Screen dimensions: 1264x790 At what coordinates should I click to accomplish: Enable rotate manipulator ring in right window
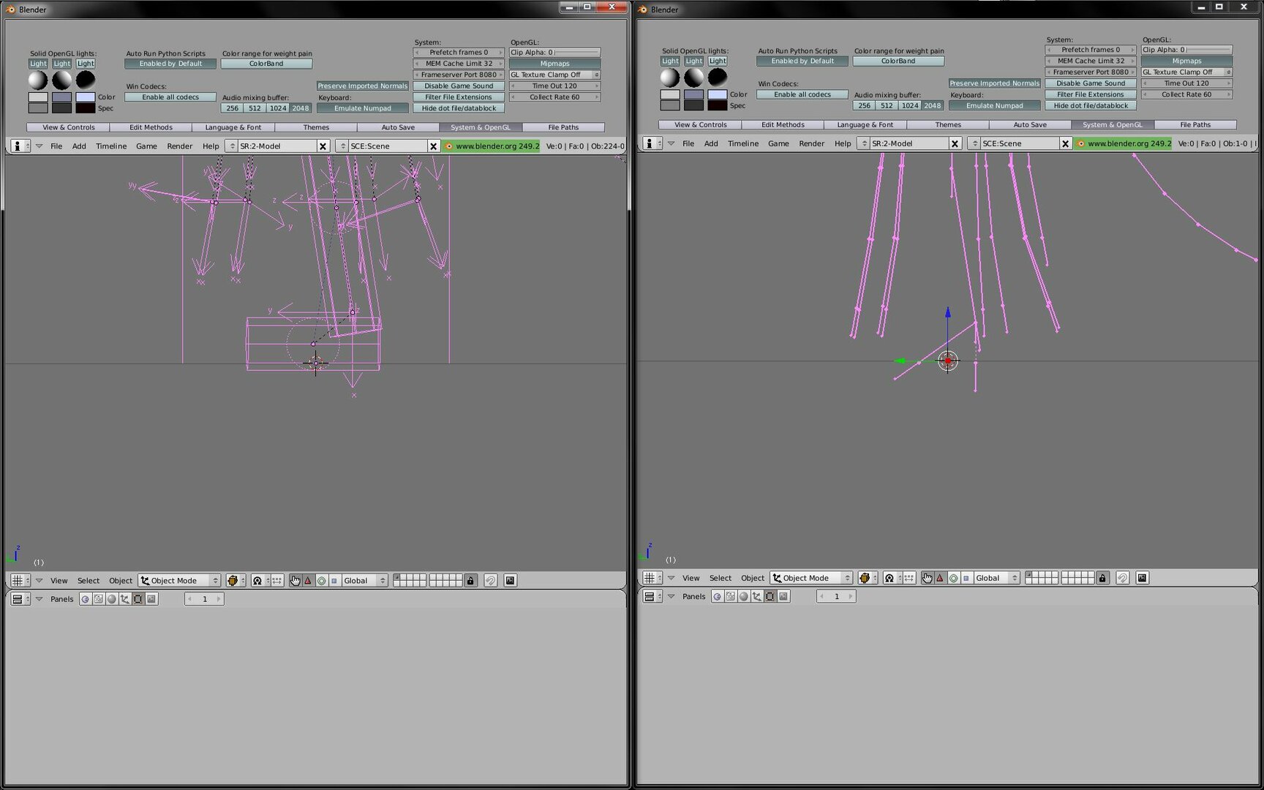pos(953,578)
